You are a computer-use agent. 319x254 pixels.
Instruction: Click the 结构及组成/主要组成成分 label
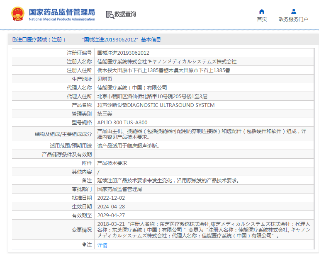pyautogui.click(x=63, y=134)
